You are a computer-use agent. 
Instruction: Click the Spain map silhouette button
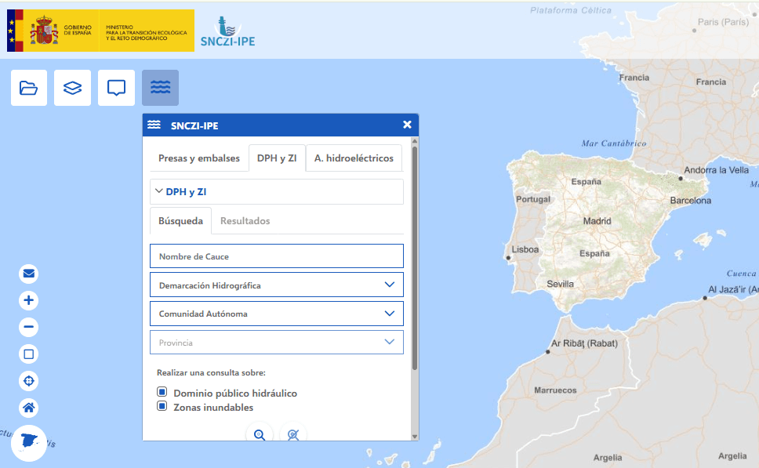point(30,441)
